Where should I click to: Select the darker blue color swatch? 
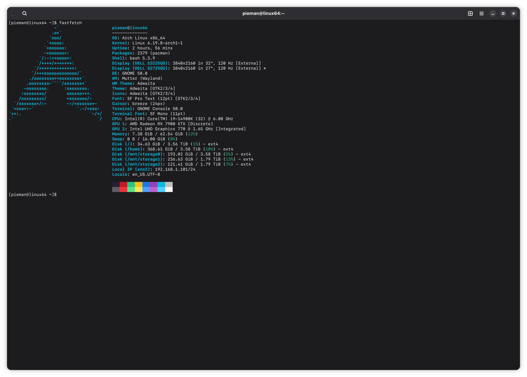point(146,184)
